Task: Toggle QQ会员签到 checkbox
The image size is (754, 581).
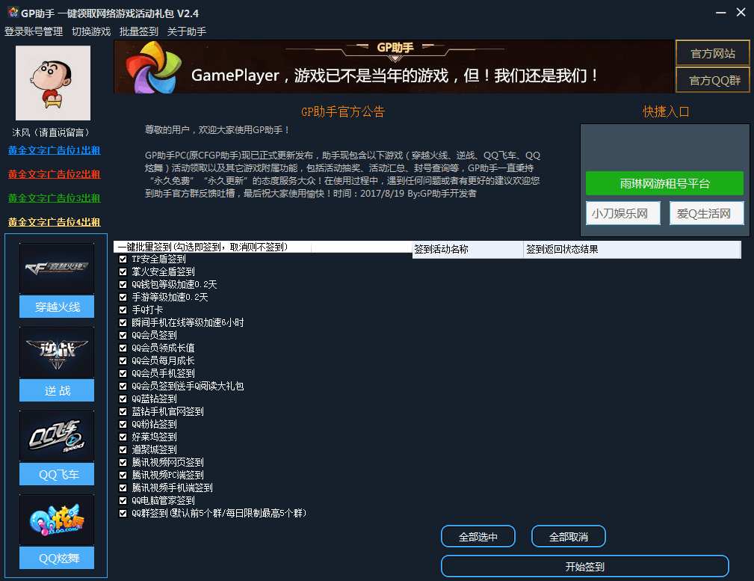Action: coord(123,336)
